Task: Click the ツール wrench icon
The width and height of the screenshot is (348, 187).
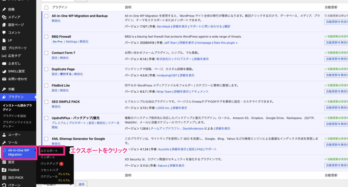Action: pos(4,143)
